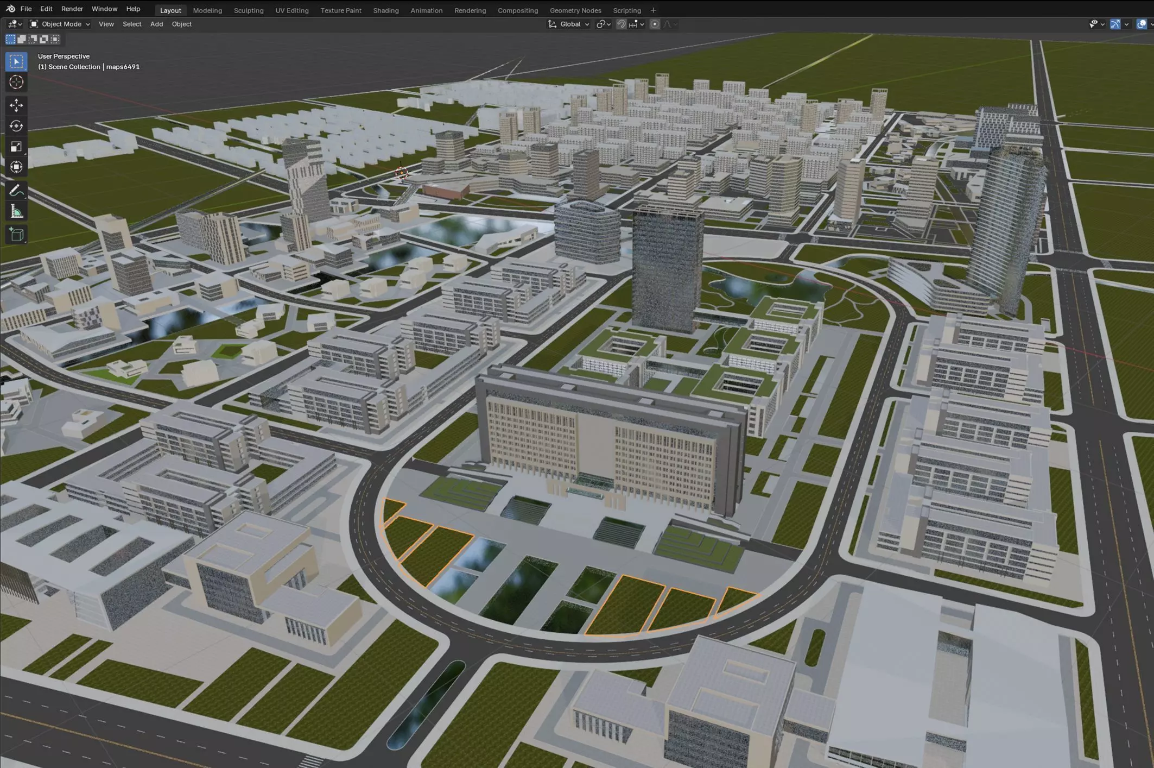Open the Global transform orientation dropdown
The width and height of the screenshot is (1154, 768).
click(569, 24)
